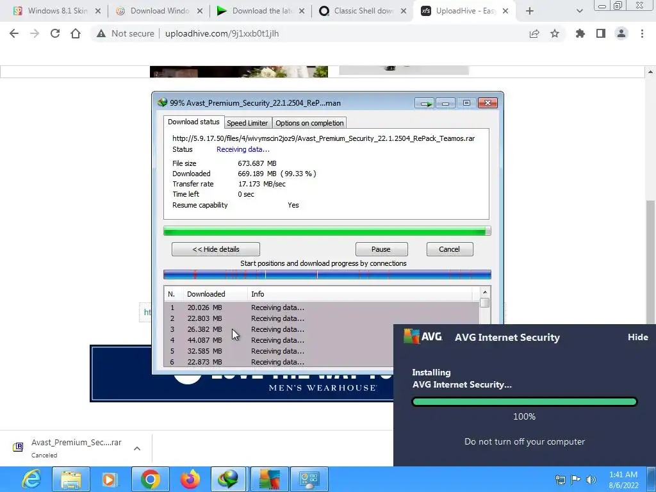This screenshot has height=492, width=656.
Task: Open the Chrome profile menu
Action: click(621, 33)
